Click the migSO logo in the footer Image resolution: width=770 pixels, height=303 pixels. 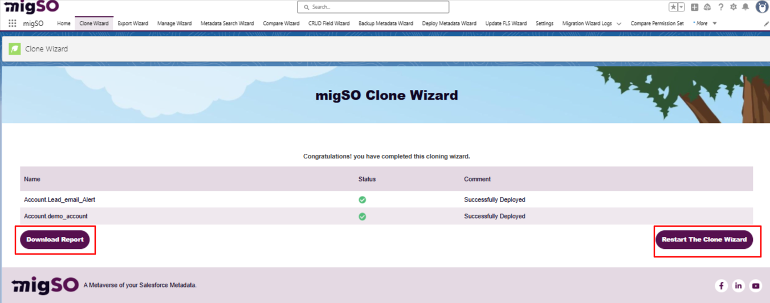point(45,285)
